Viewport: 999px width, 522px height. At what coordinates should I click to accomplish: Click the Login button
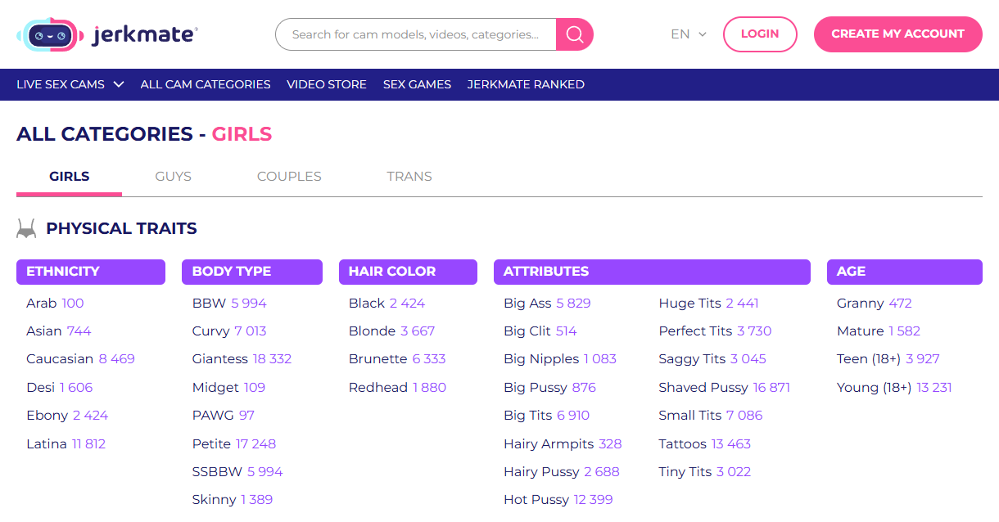[x=759, y=34]
